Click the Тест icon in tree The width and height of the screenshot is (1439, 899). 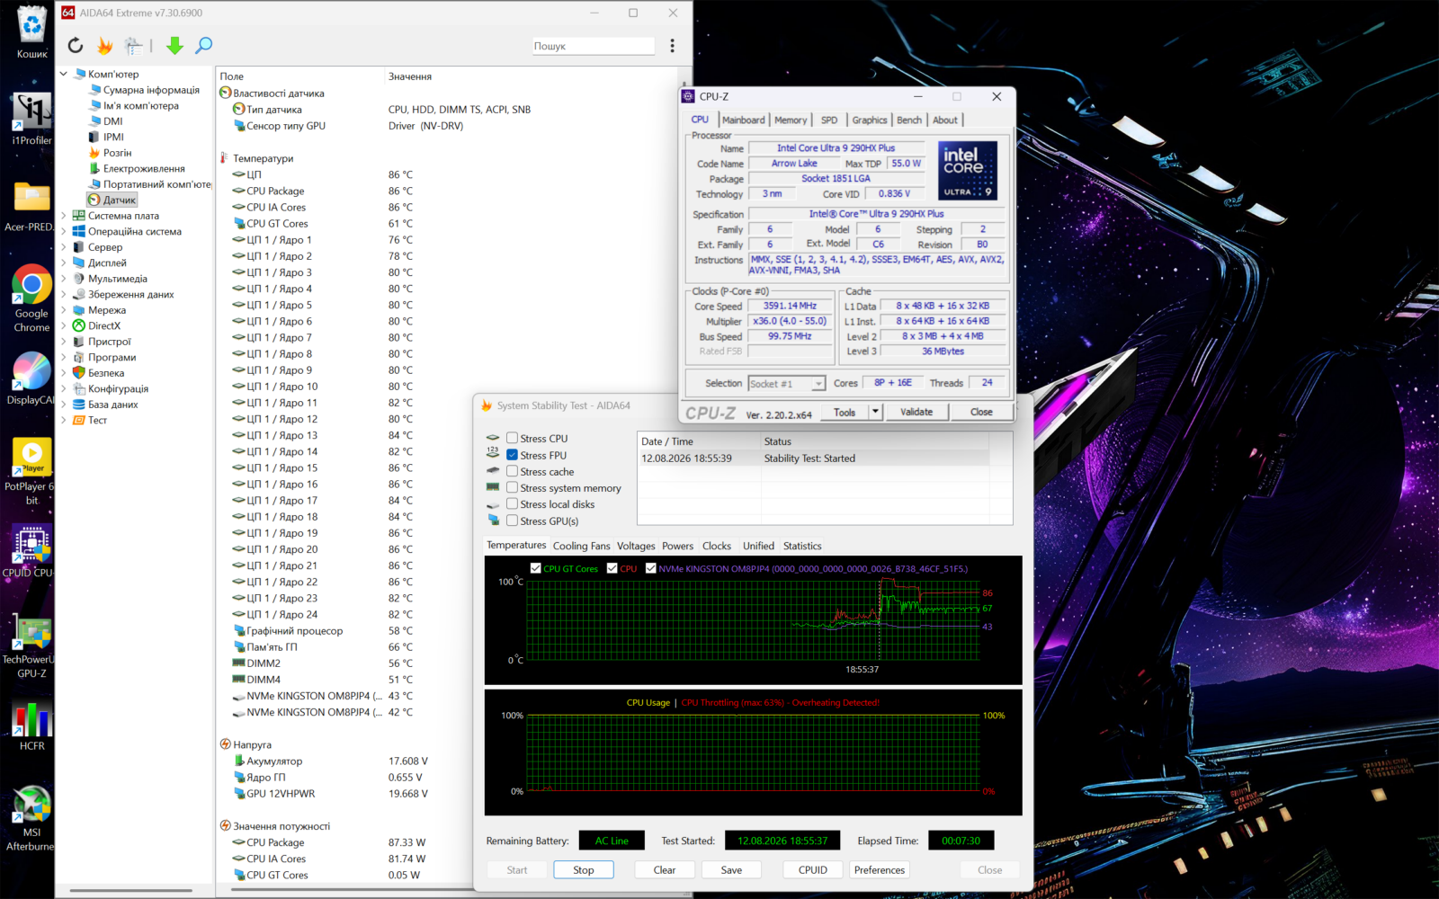(x=79, y=420)
